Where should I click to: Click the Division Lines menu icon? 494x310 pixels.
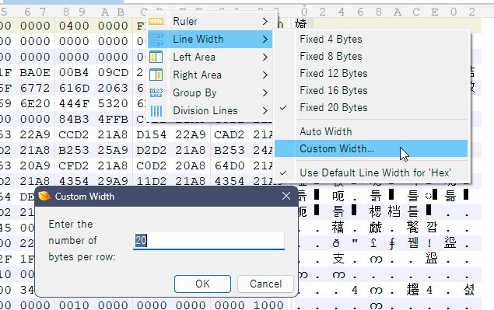pyautogui.click(x=156, y=111)
